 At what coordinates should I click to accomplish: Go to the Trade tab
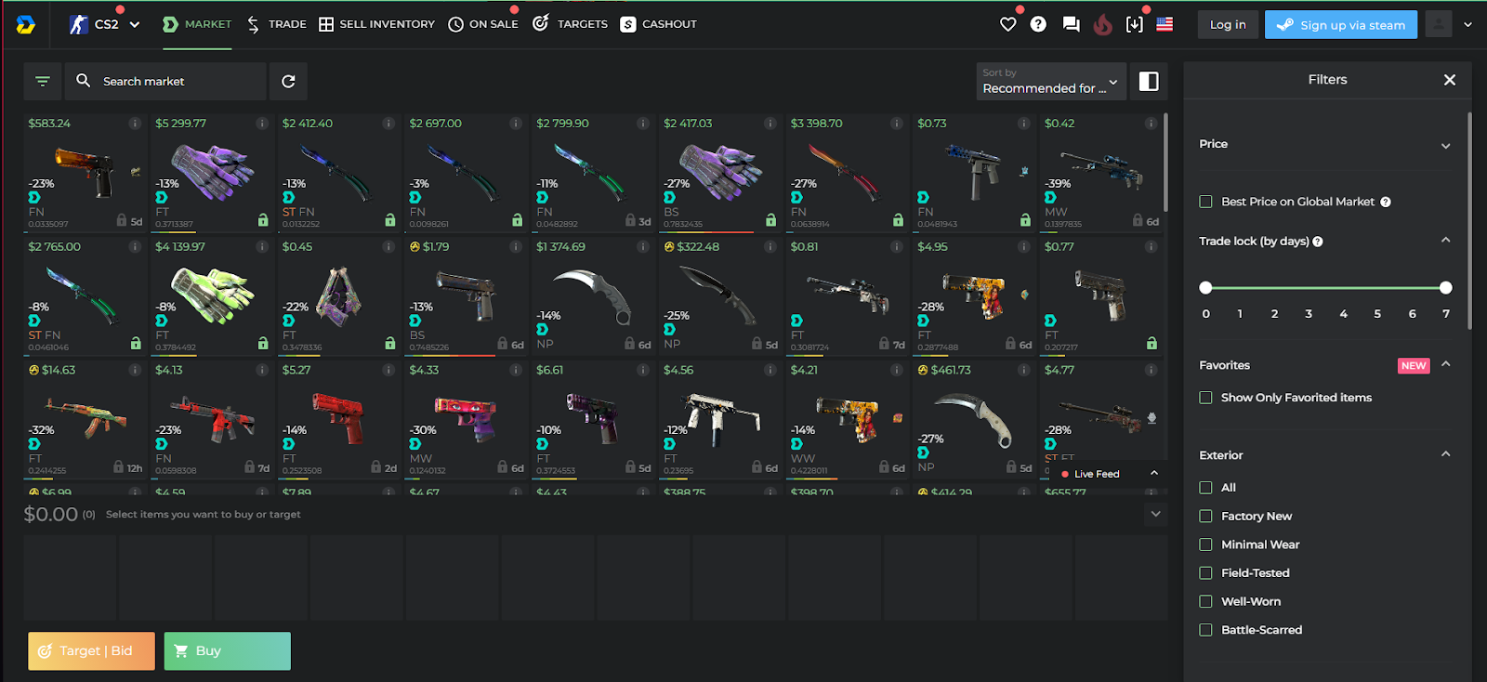tap(276, 24)
